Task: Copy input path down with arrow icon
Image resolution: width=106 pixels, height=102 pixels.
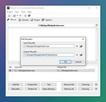Action: [77, 46]
